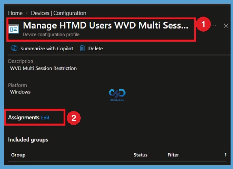Select WVD Multi Session Restriction text

(43, 68)
